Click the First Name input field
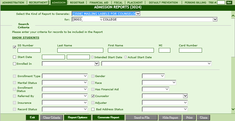This screenshot has width=235, height=121. click(x=131, y=50)
